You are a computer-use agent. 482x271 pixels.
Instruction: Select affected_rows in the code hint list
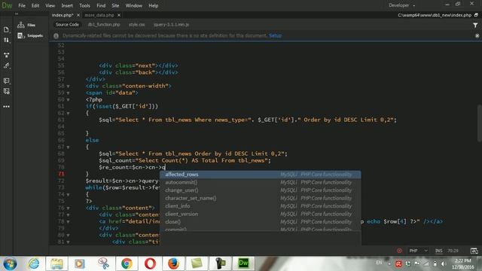[x=261, y=175]
